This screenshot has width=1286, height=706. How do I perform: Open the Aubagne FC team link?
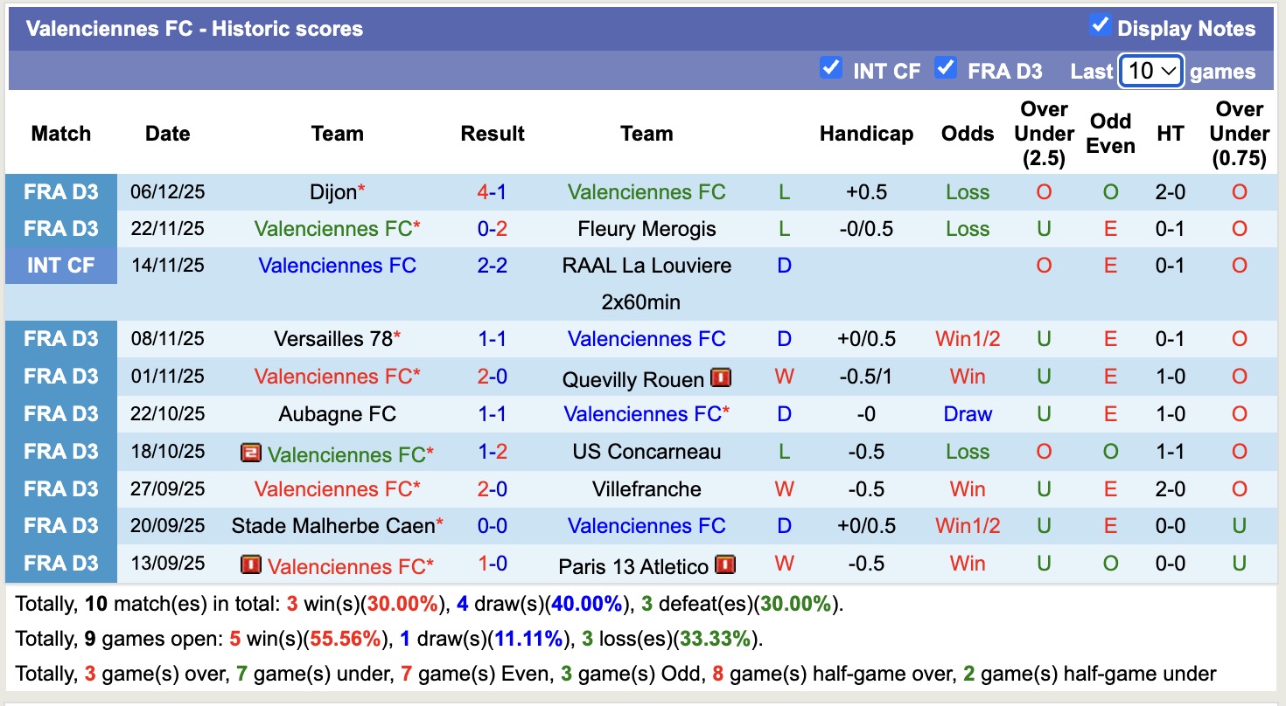click(x=338, y=414)
